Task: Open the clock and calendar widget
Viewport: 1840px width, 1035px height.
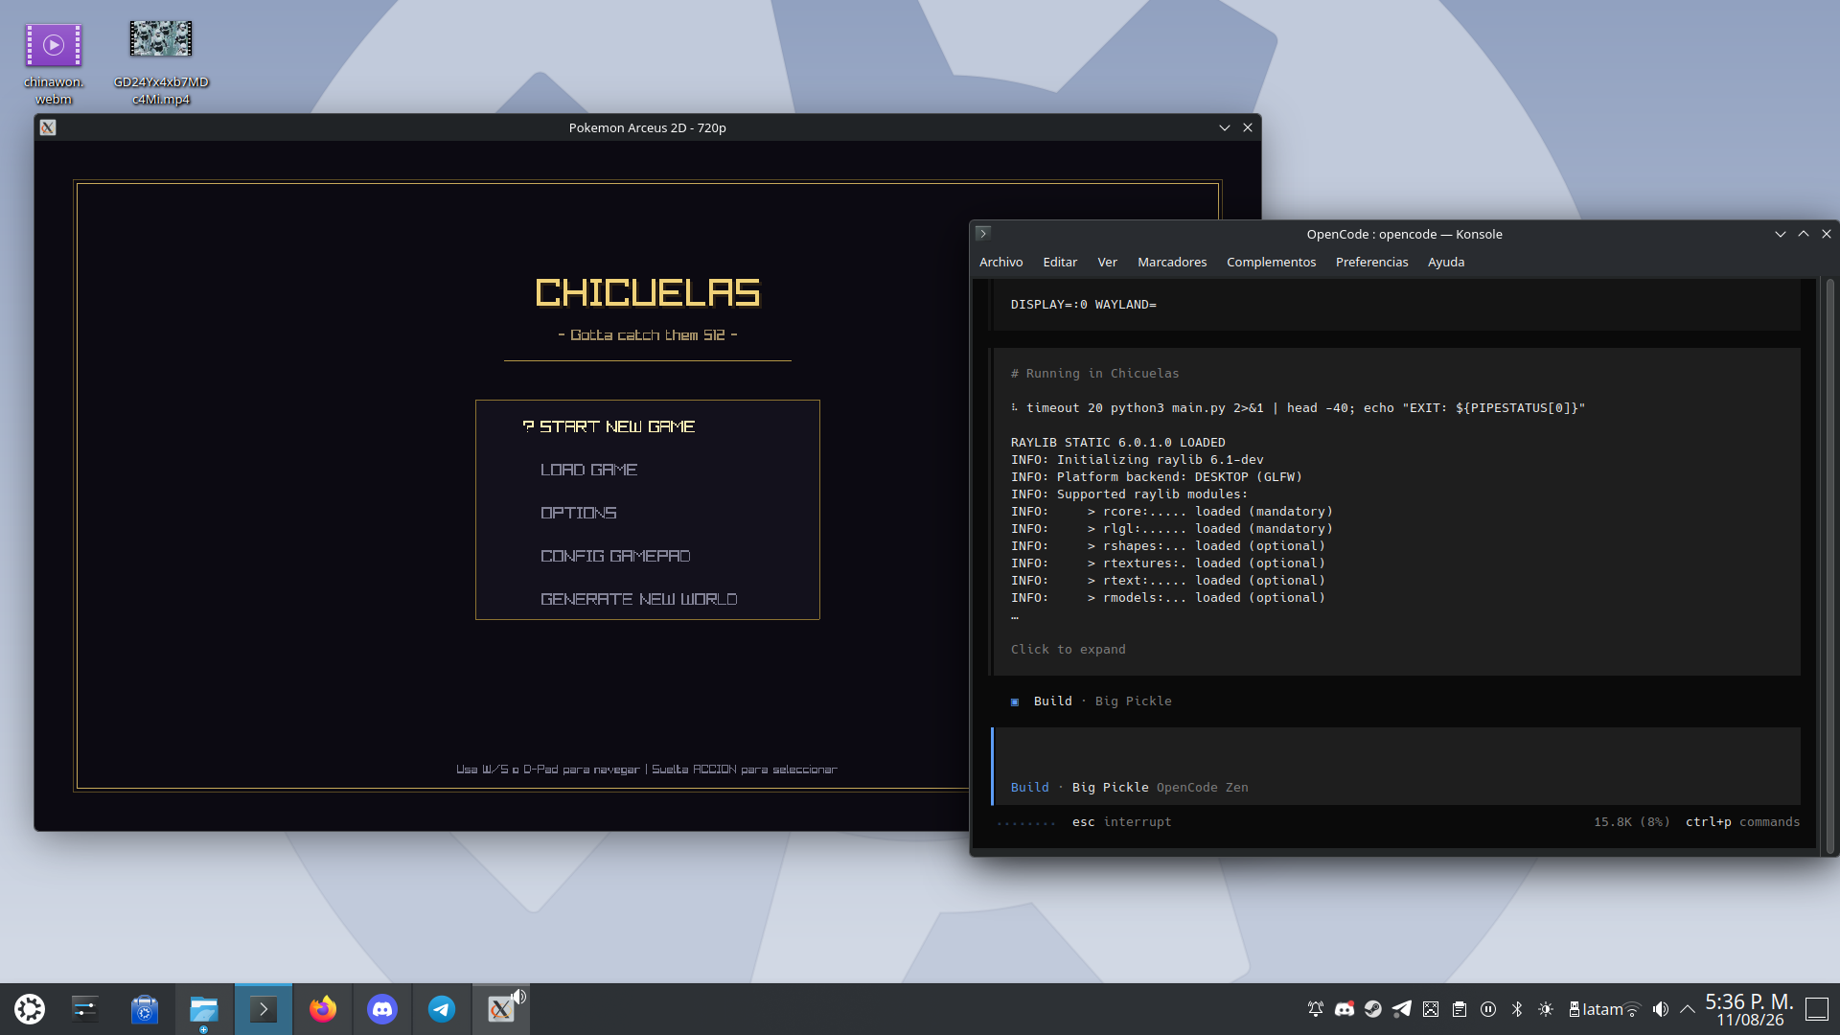Action: click(1749, 1010)
